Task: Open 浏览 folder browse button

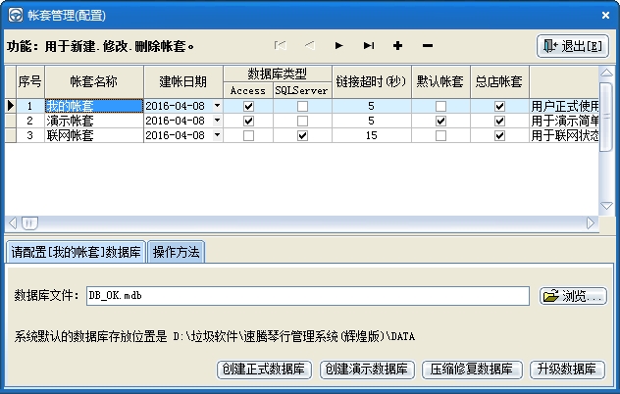Action: tap(573, 296)
